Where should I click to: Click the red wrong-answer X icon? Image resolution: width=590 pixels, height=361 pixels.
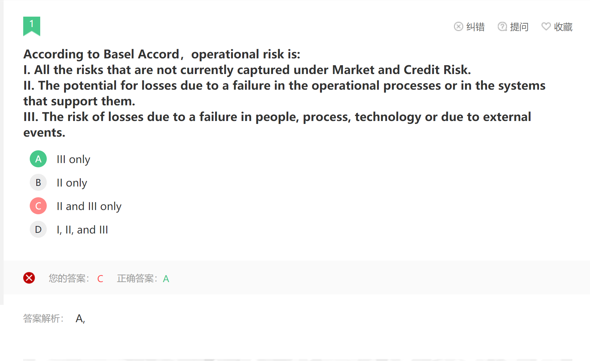point(29,278)
